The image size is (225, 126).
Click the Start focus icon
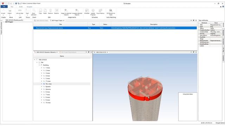pyautogui.click(x=27, y=10)
